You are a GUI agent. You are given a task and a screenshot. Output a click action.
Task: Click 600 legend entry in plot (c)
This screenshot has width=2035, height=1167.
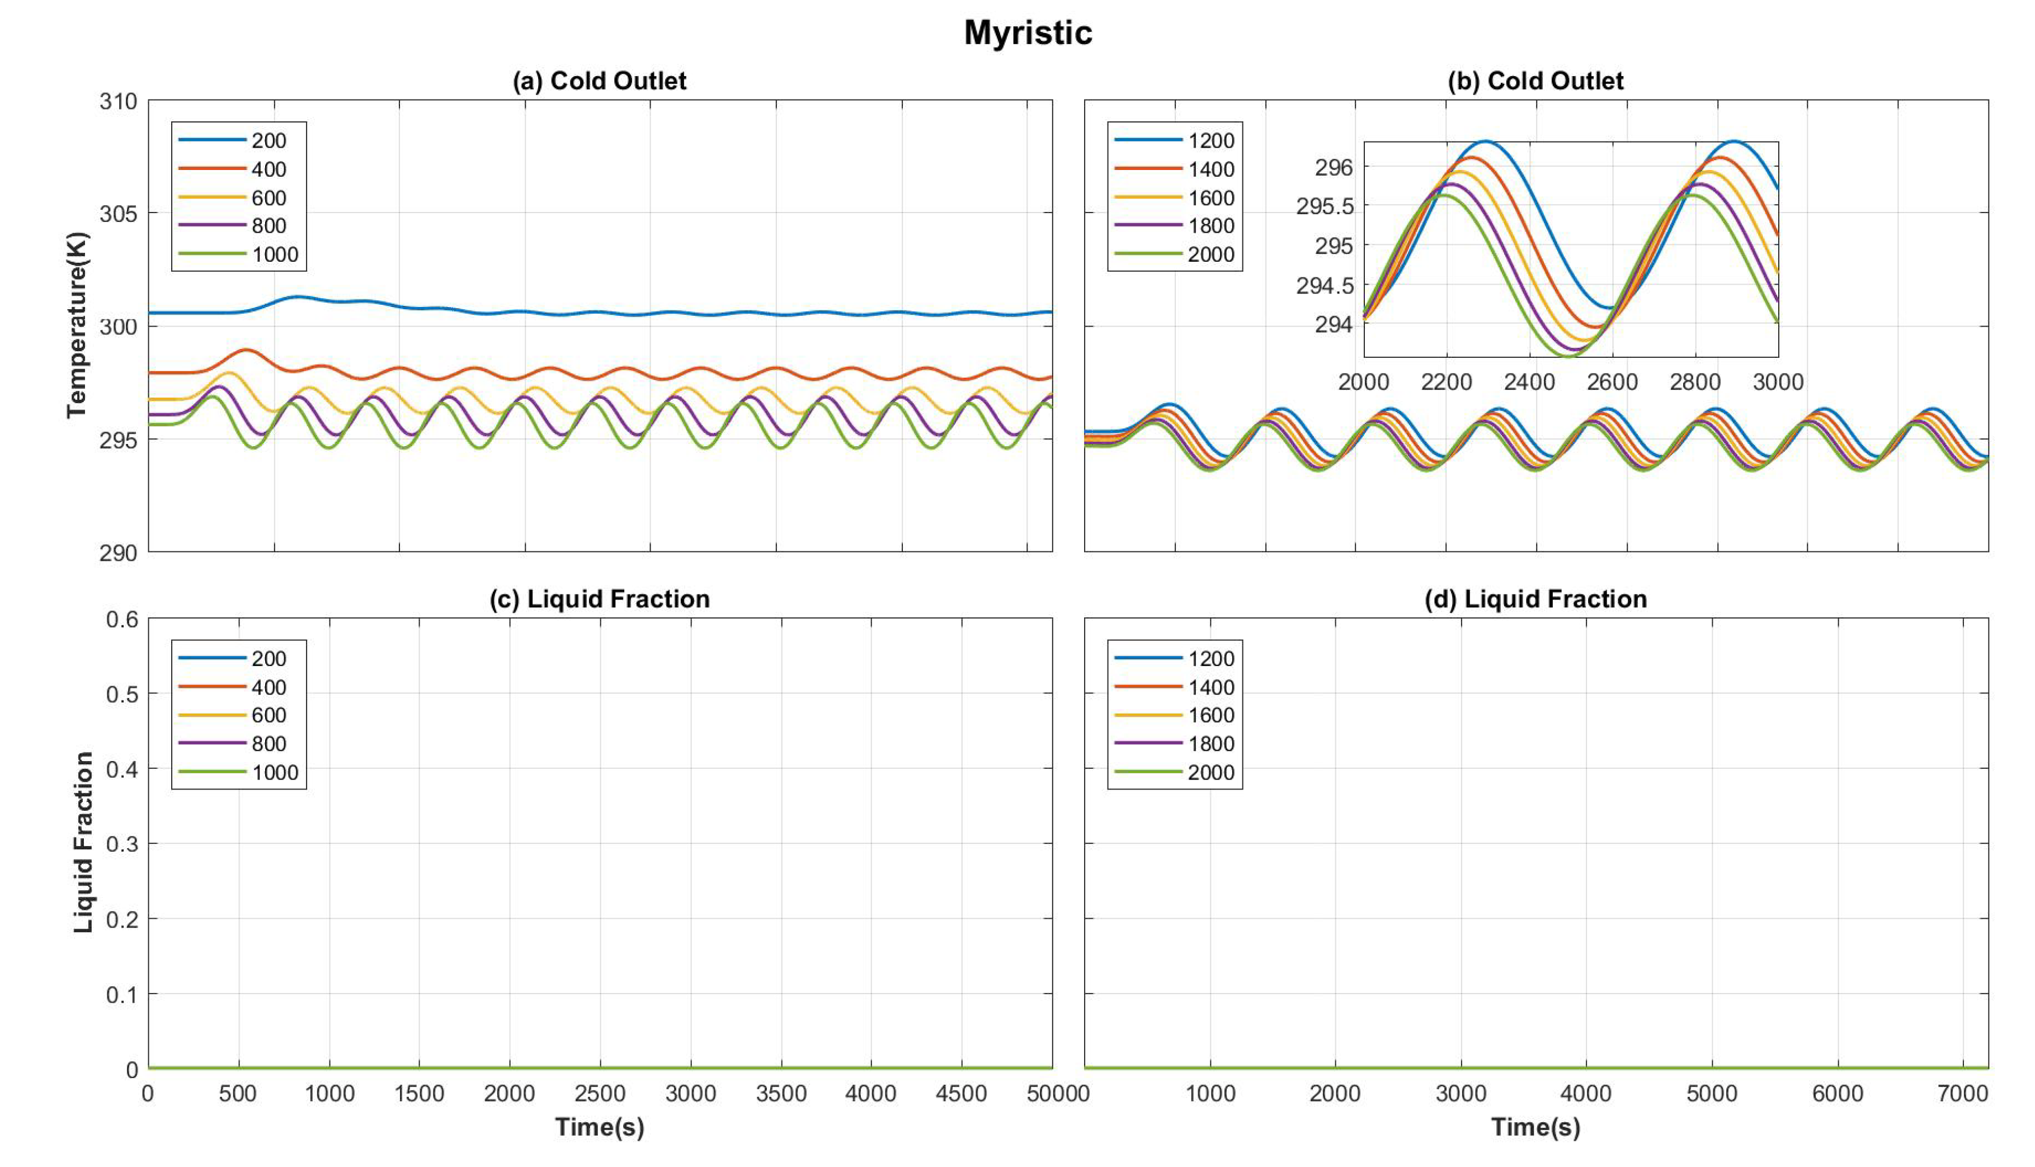[268, 715]
